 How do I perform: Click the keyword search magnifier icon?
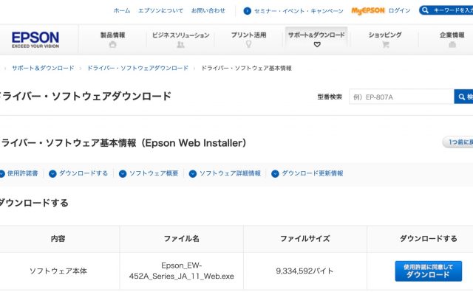[426, 10]
